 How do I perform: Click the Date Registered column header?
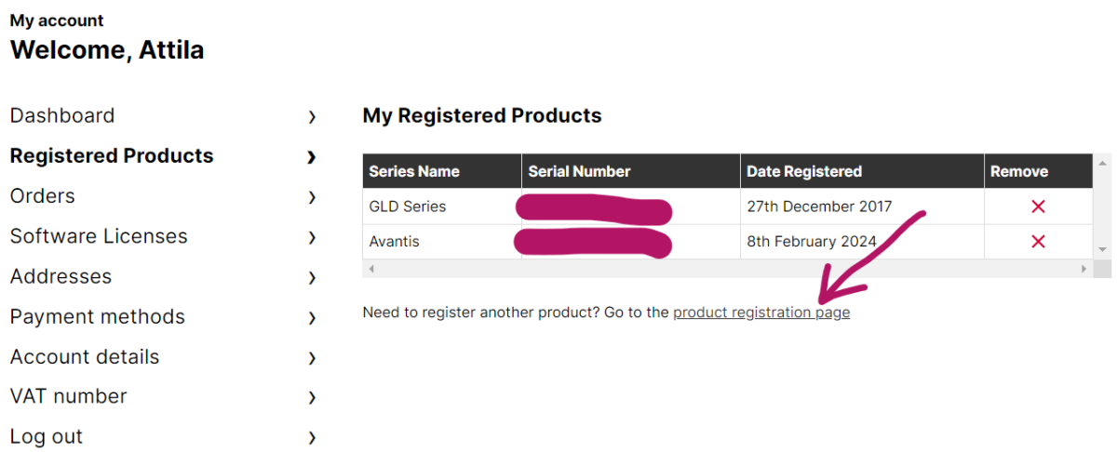coord(804,171)
